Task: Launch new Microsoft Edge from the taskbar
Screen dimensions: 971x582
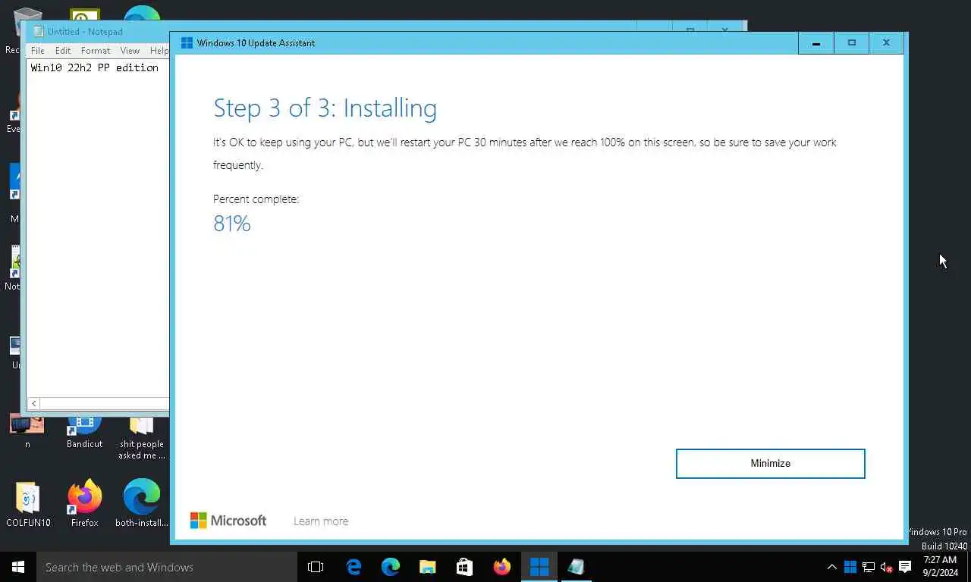Action: coord(391,567)
